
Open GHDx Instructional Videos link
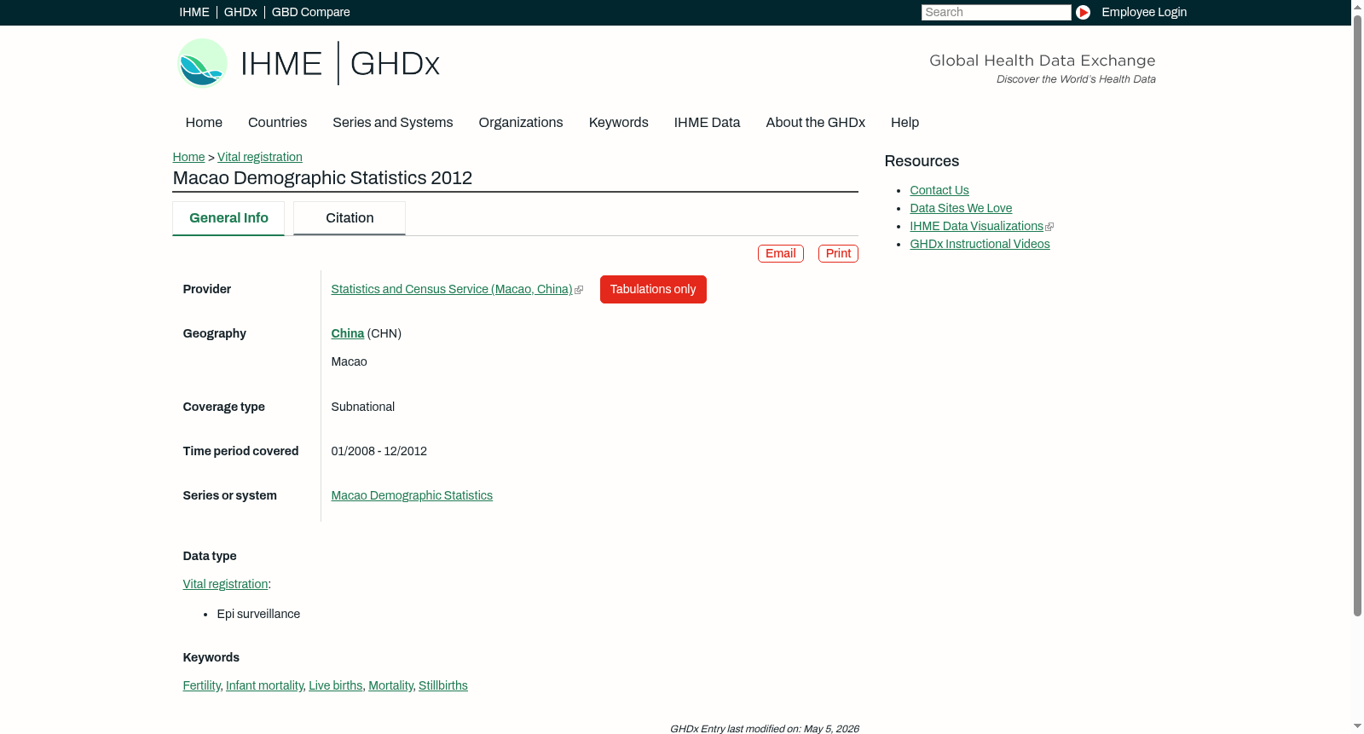pos(980,245)
